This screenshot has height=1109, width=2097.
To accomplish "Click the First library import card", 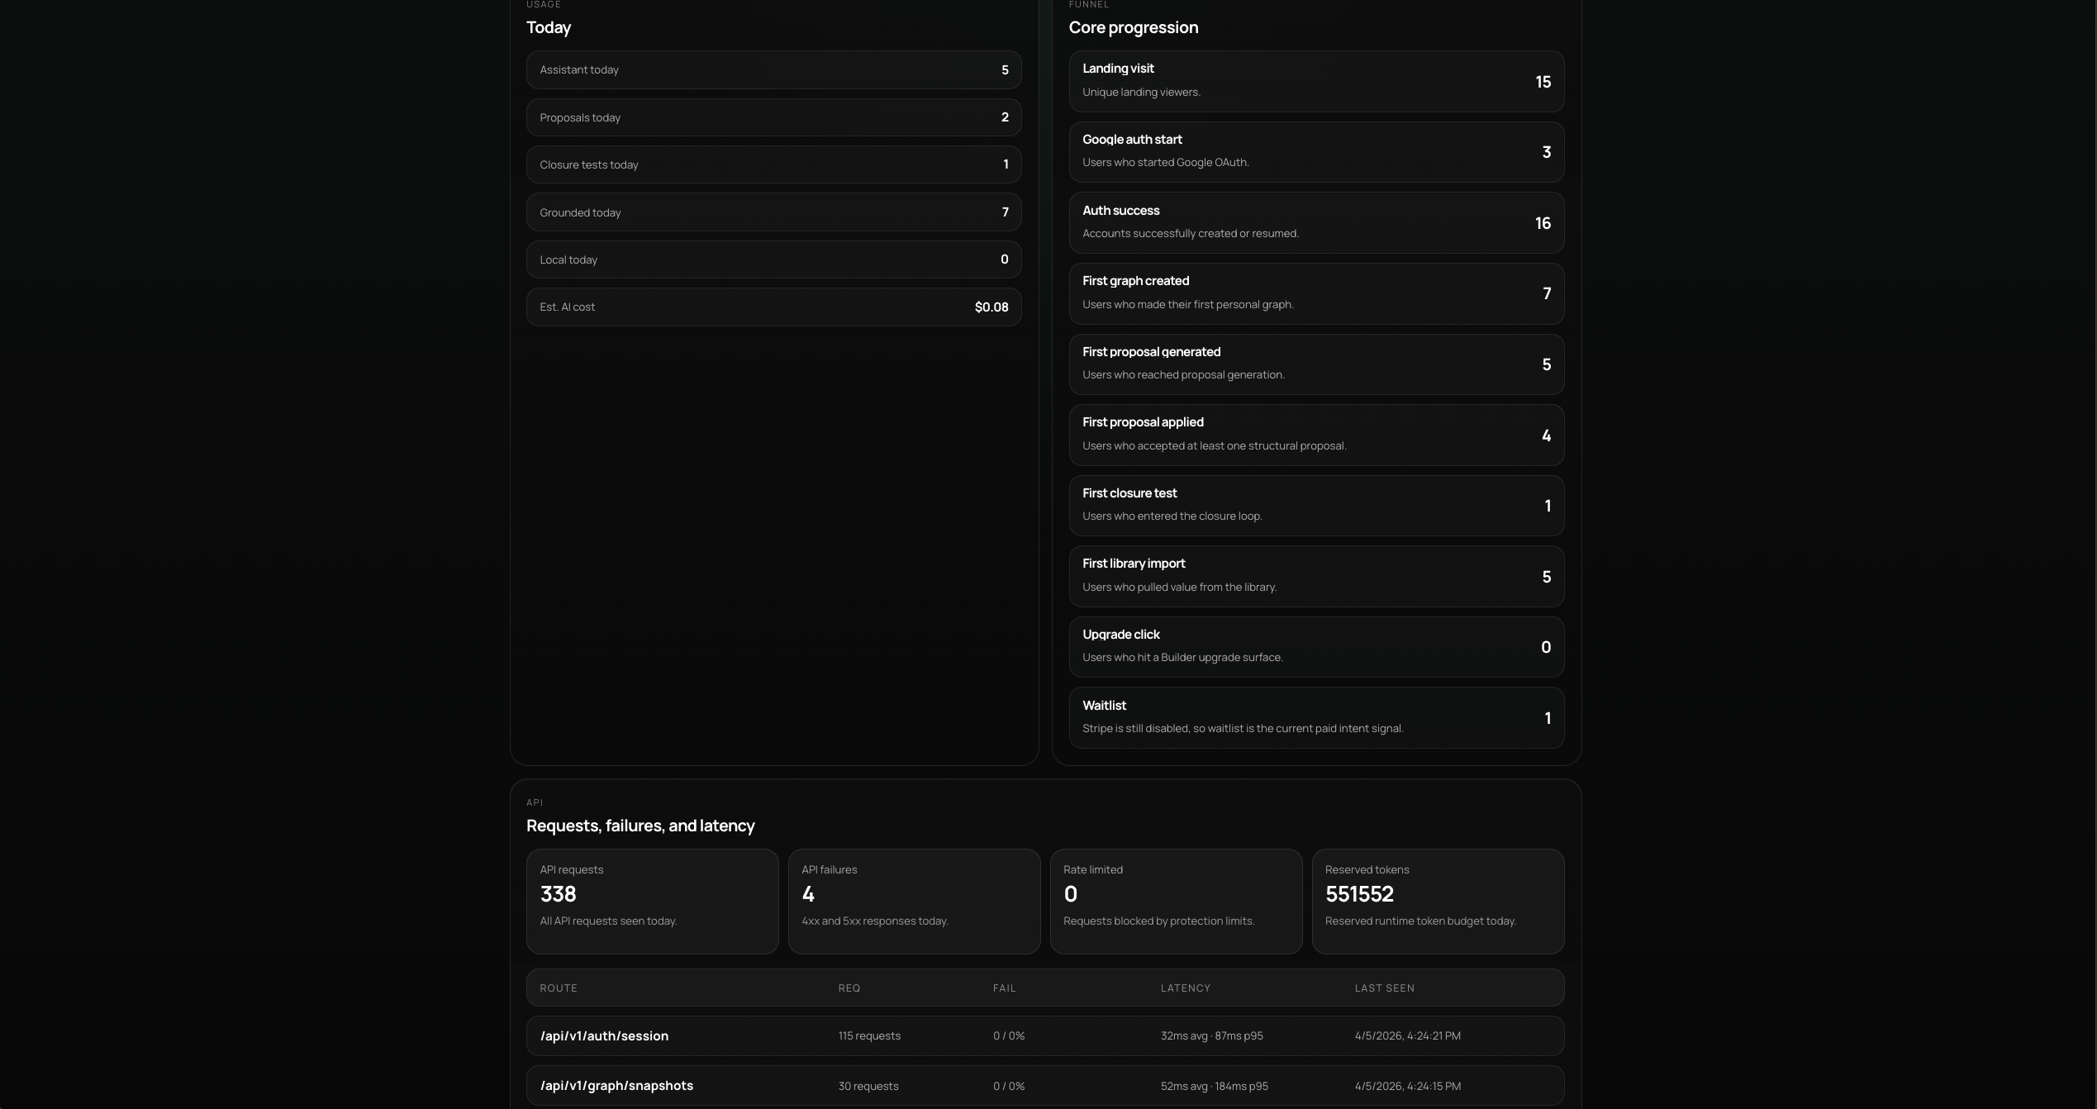I will tap(1315, 576).
